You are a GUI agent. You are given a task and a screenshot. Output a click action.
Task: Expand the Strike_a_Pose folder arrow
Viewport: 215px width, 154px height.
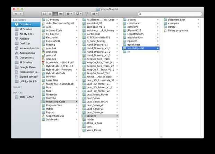tap(117, 123)
